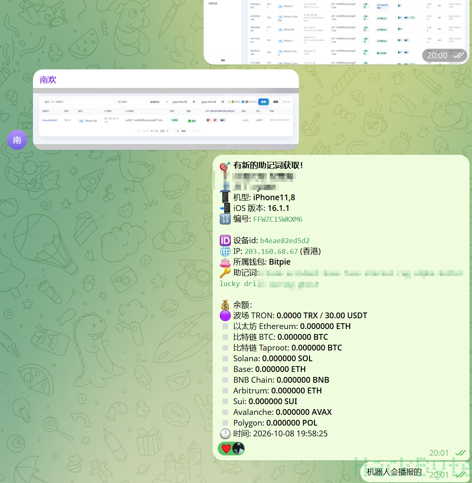Open the top table screenshot sent at 20:00
Image resolution: width=472 pixels, height=483 pixels.
pyautogui.click(x=336, y=32)
